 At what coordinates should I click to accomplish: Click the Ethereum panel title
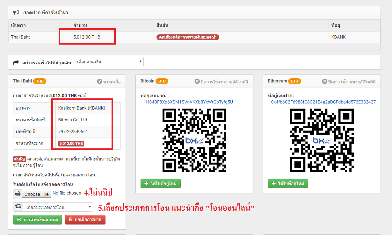pyautogui.click(x=277, y=81)
